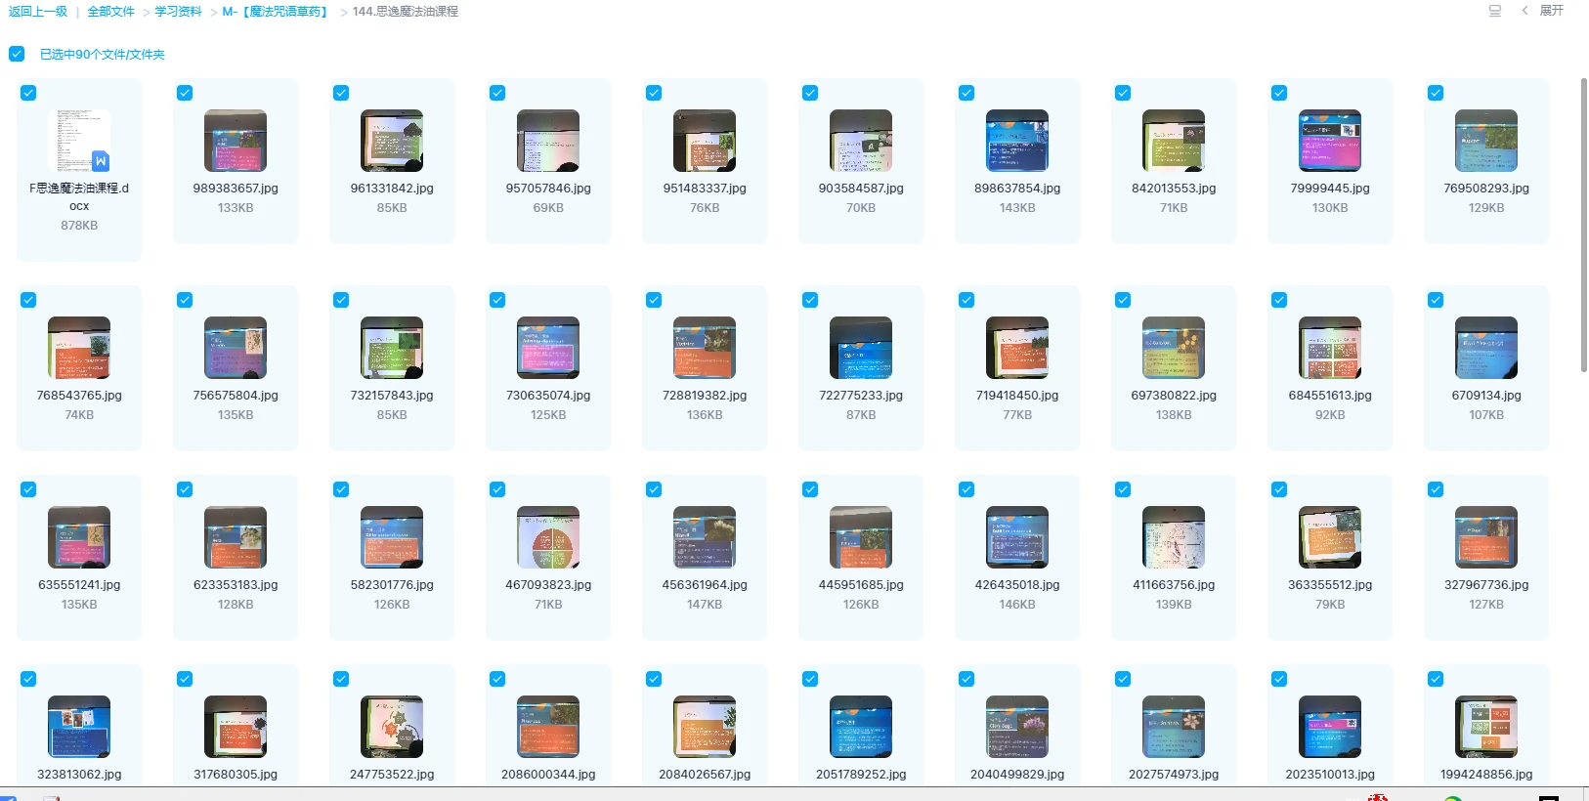Image resolution: width=1589 pixels, height=801 pixels.
Task: Go back using 返回上一级 link
Action: coord(38,12)
